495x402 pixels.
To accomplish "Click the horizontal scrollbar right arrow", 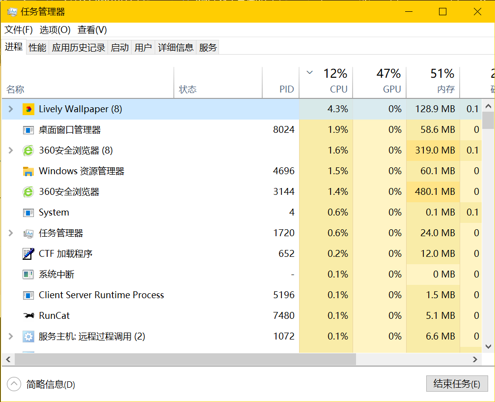I will coord(475,360).
